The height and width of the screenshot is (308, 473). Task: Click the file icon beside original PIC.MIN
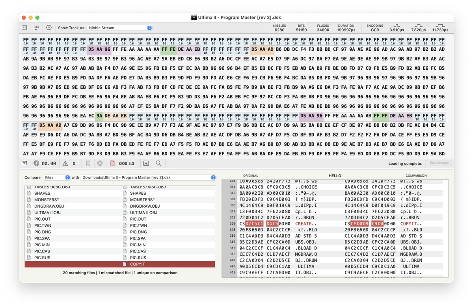29,245
